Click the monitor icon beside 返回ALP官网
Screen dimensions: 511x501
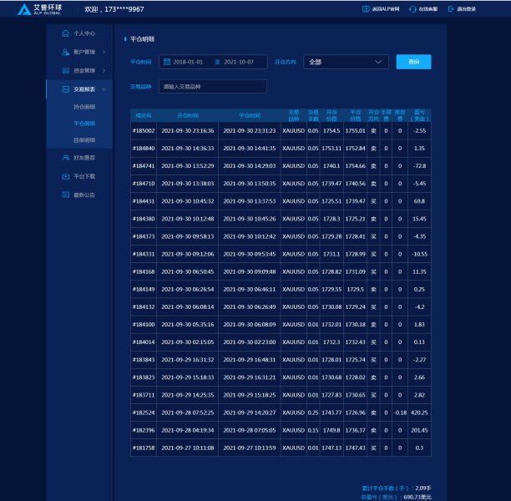366,9
